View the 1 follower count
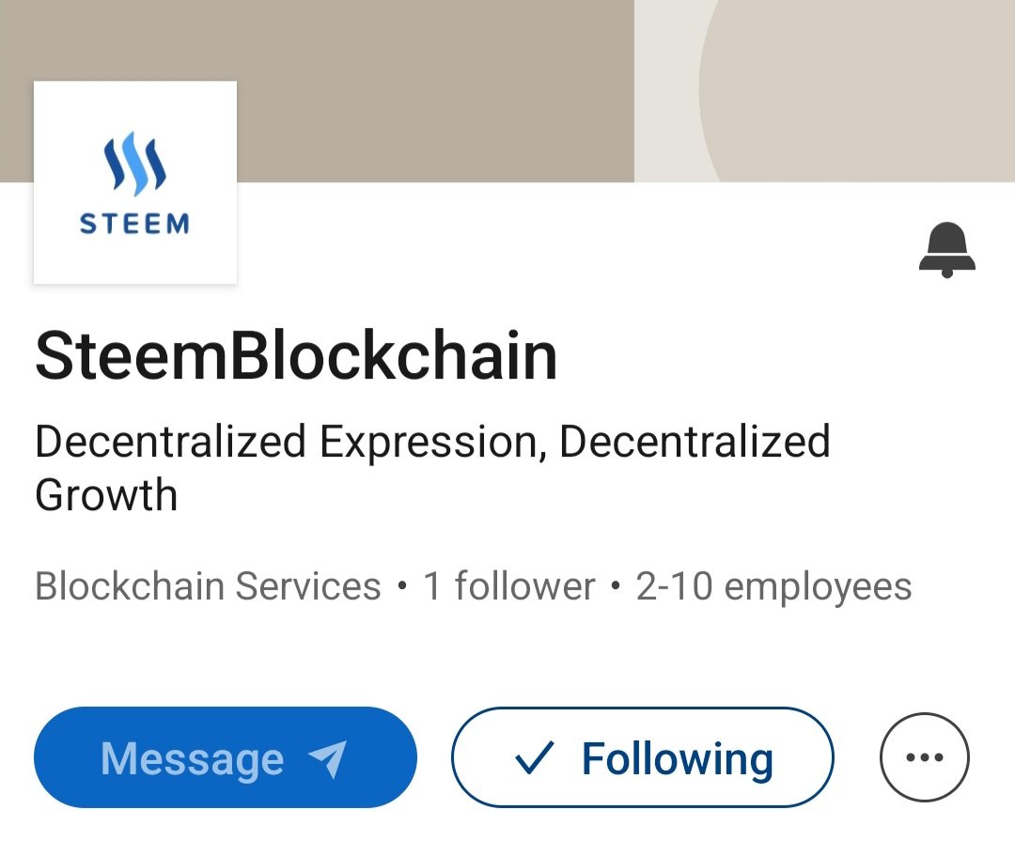The image size is (1015, 841). point(508,586)
